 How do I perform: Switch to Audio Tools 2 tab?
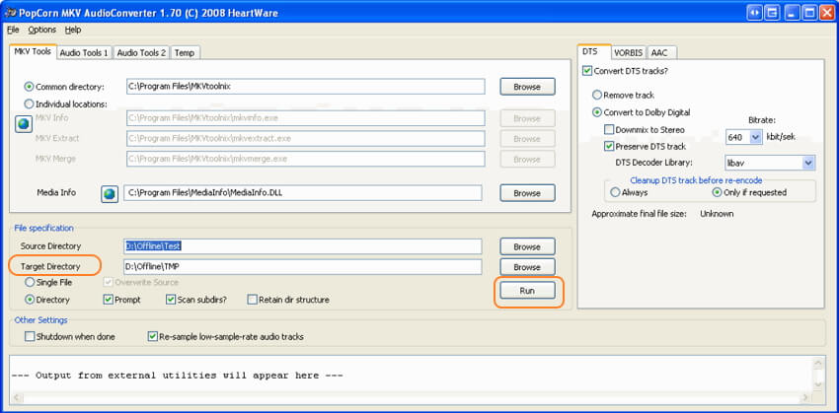click(x=142, y=53)
